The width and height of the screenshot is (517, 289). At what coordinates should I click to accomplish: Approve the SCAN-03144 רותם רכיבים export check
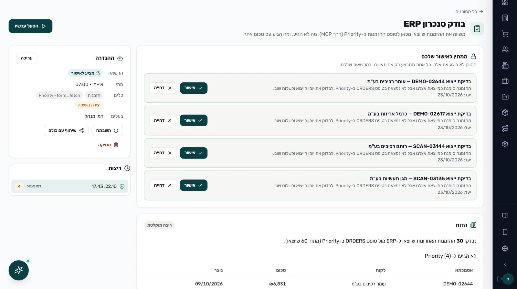click(194, 153)
